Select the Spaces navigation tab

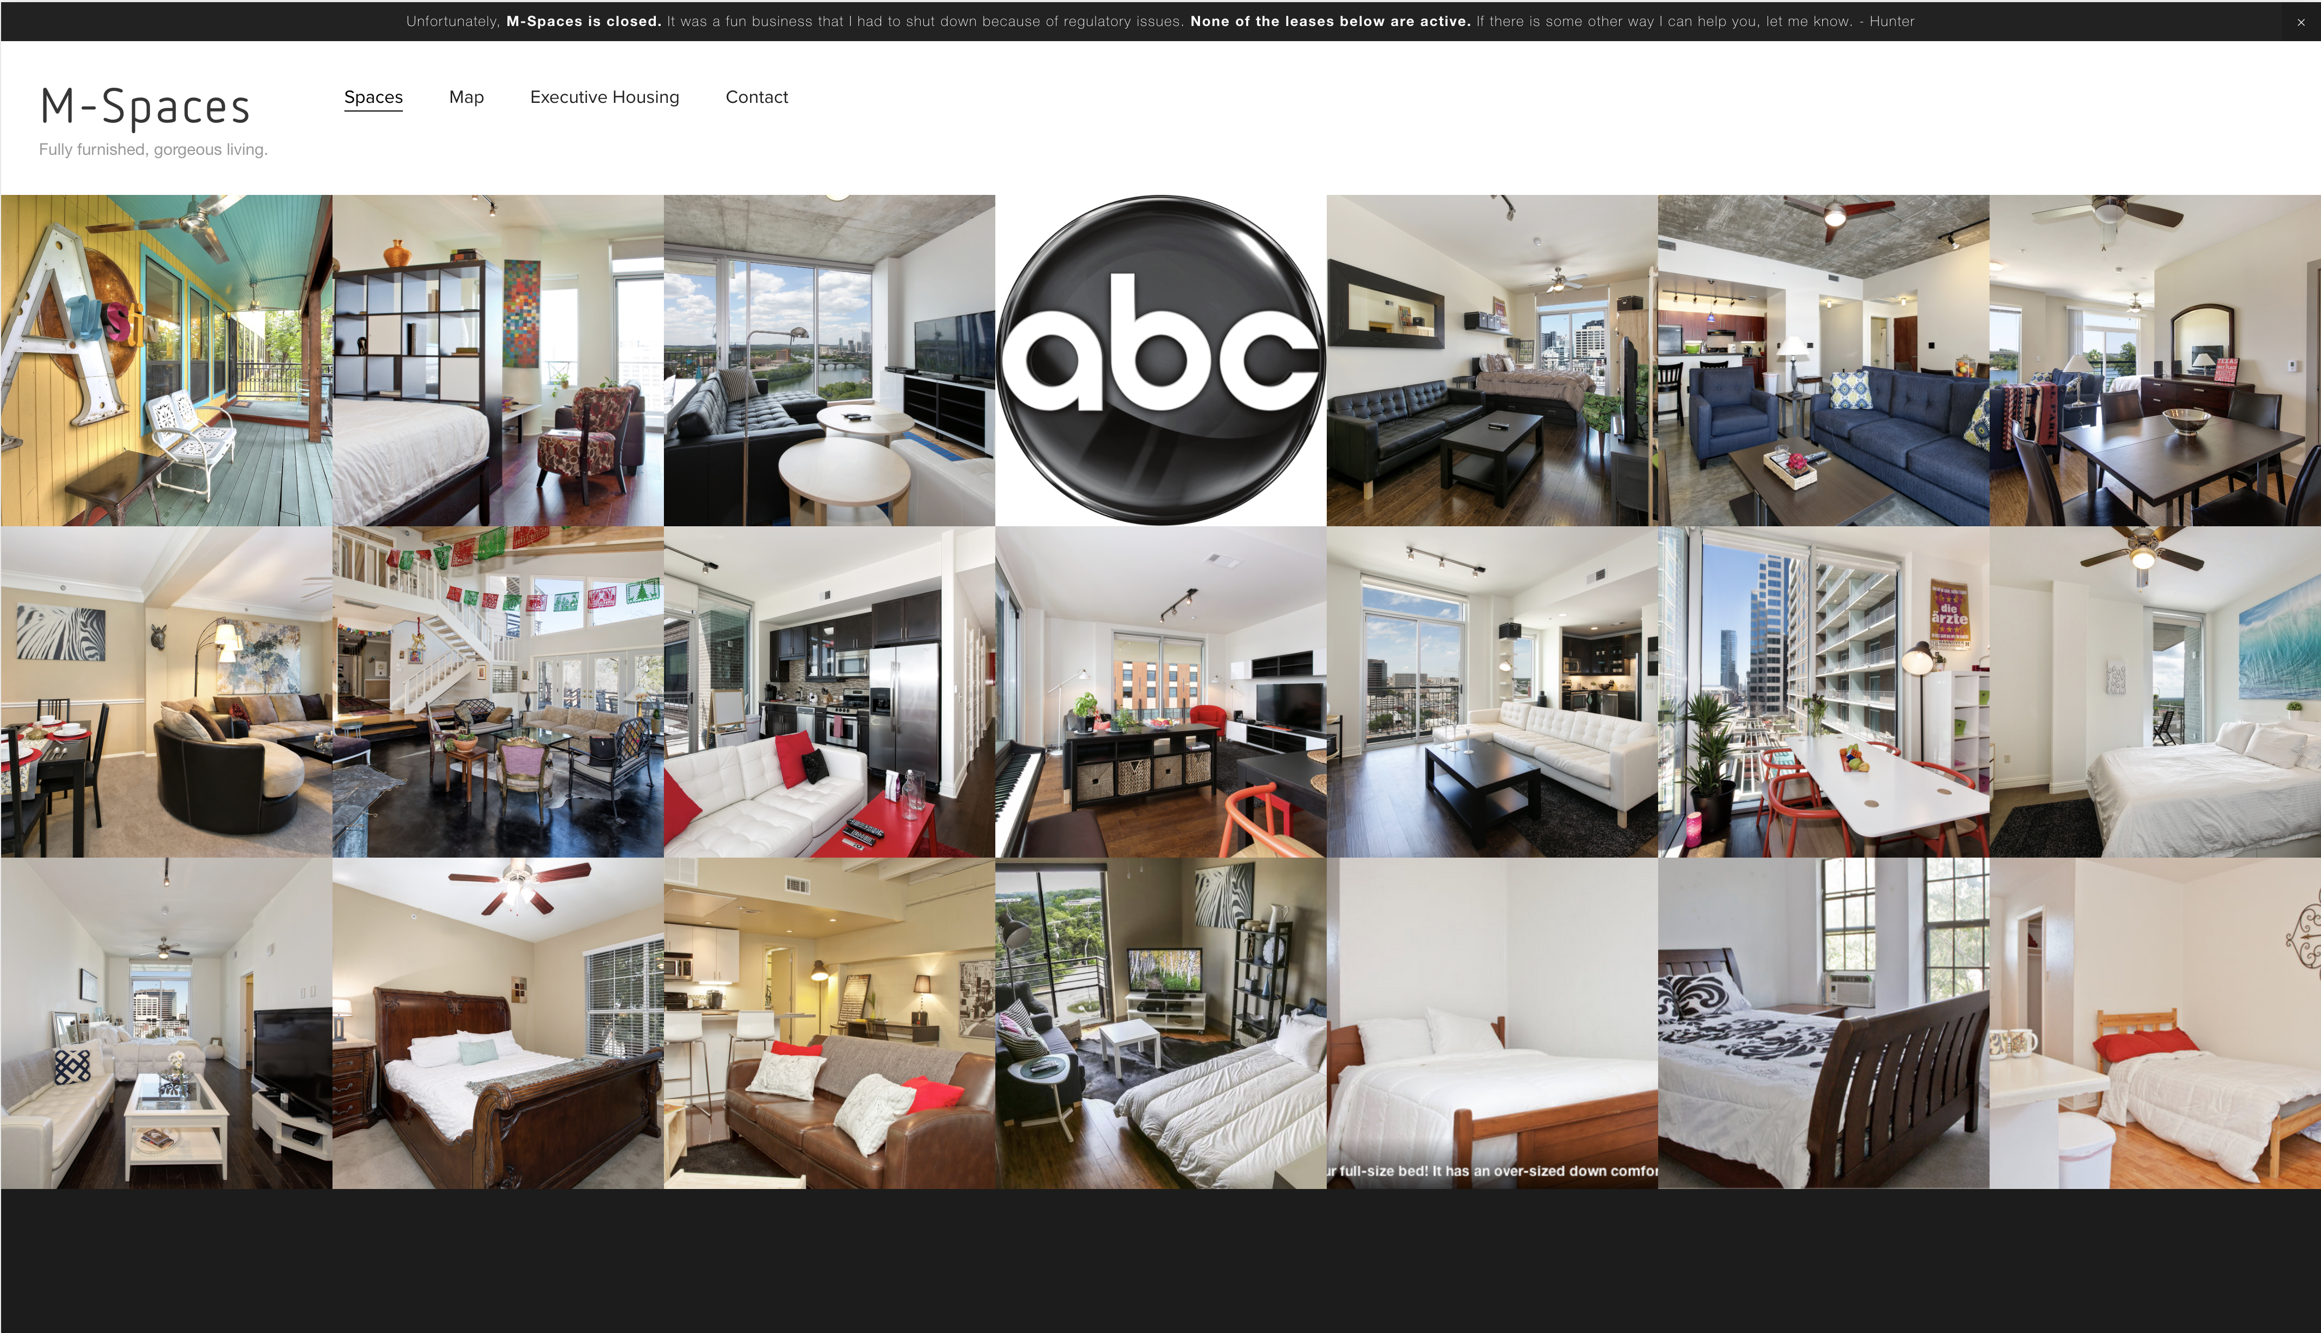[373, 97]
